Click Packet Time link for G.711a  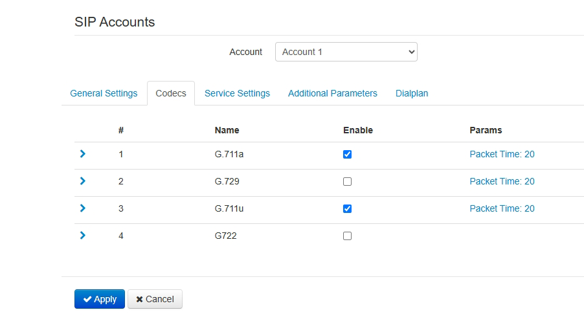click(x=502, y=154)
